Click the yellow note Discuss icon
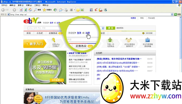Viewport: 182px width, 104px height. [x=78, y=10]
